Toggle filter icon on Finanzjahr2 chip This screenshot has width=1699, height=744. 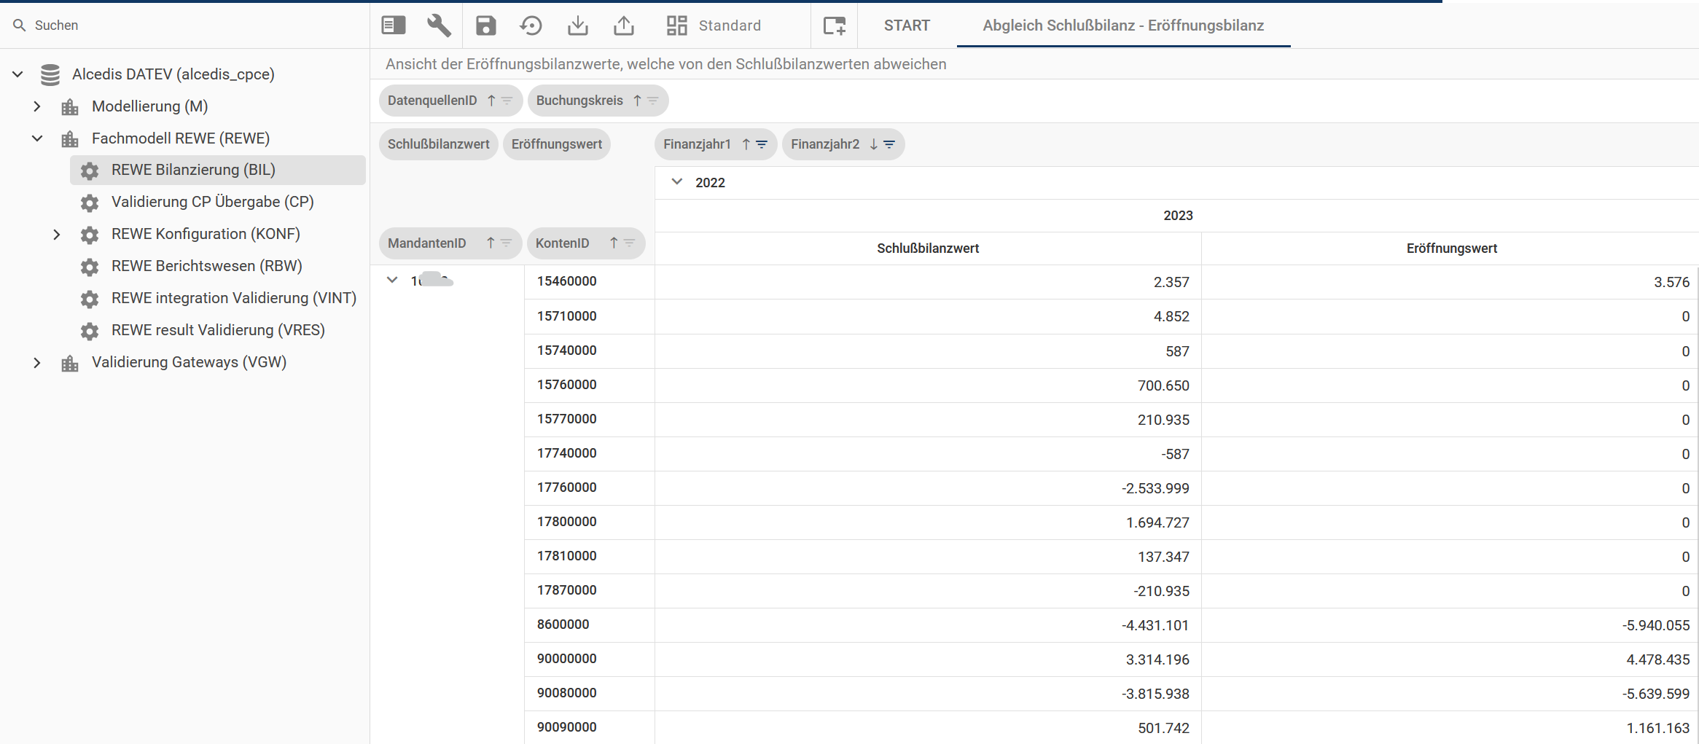coord(889,144)
